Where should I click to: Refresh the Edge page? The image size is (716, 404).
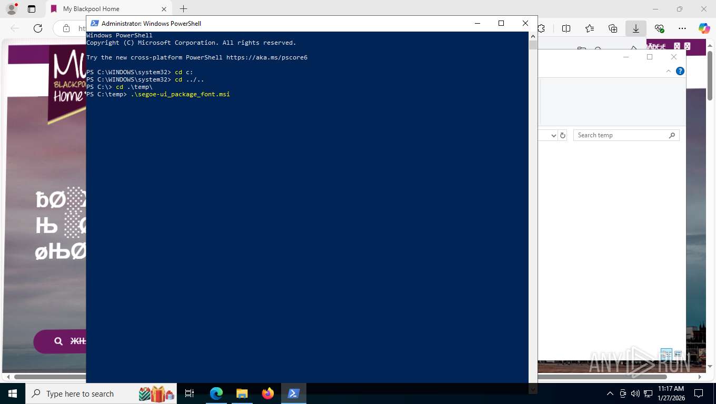coord(37,28)
